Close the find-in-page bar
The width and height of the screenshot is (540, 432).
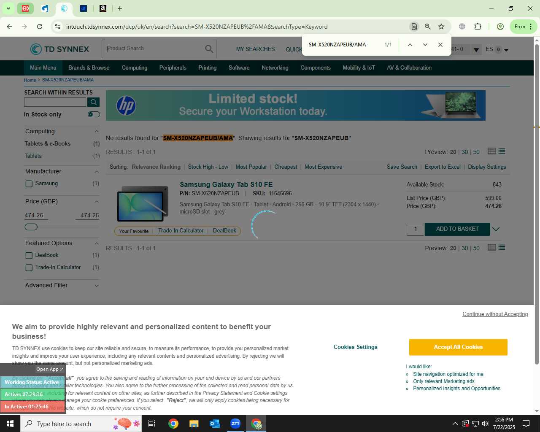point(440,45)
